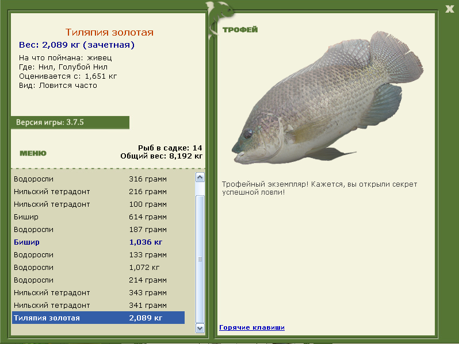This screenshot has height=344, width=459.
Task: Select the Бишир 614 грамм row
Action: (98, 217)
